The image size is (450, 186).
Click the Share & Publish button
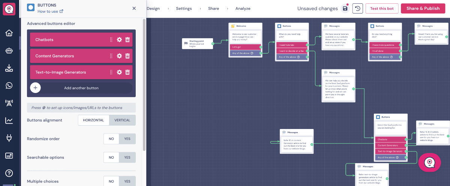[423, 9]
